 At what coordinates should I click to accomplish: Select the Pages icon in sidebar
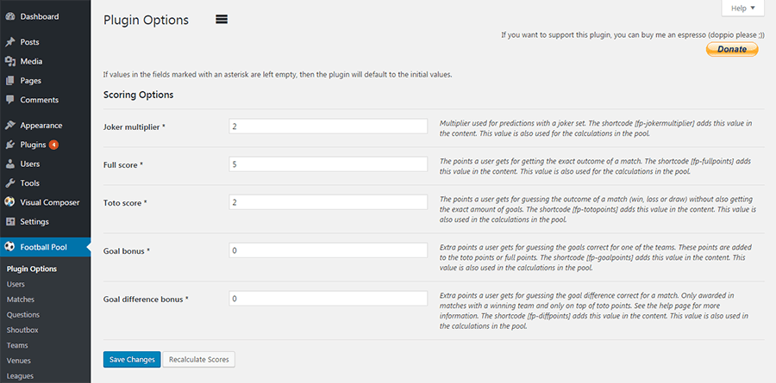[x=9, y=81]
